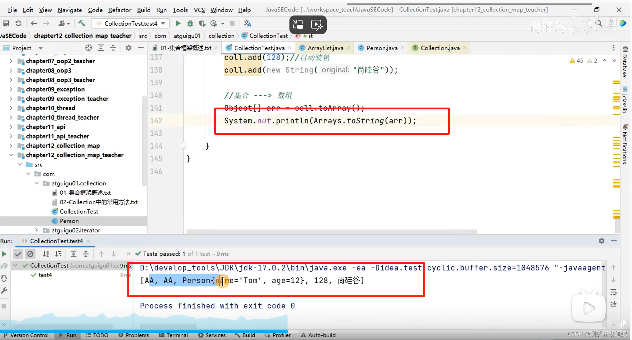The height and width of the screenshot is (340, 632).
Task: Navigate forward with the right arrow
Action: coord(46,23)
